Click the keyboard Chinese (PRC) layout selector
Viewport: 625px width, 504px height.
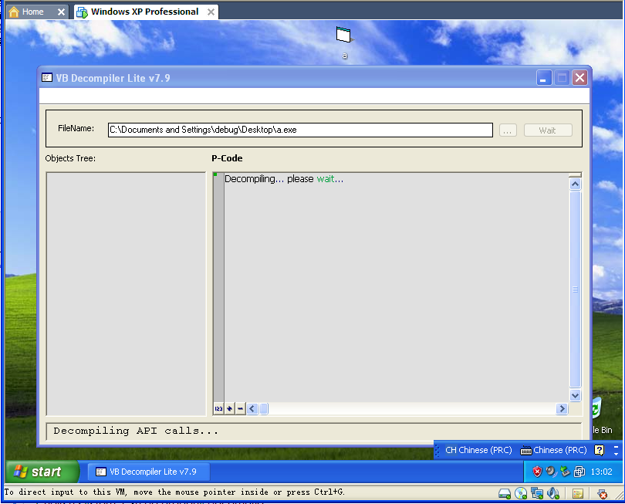[554, 450]
